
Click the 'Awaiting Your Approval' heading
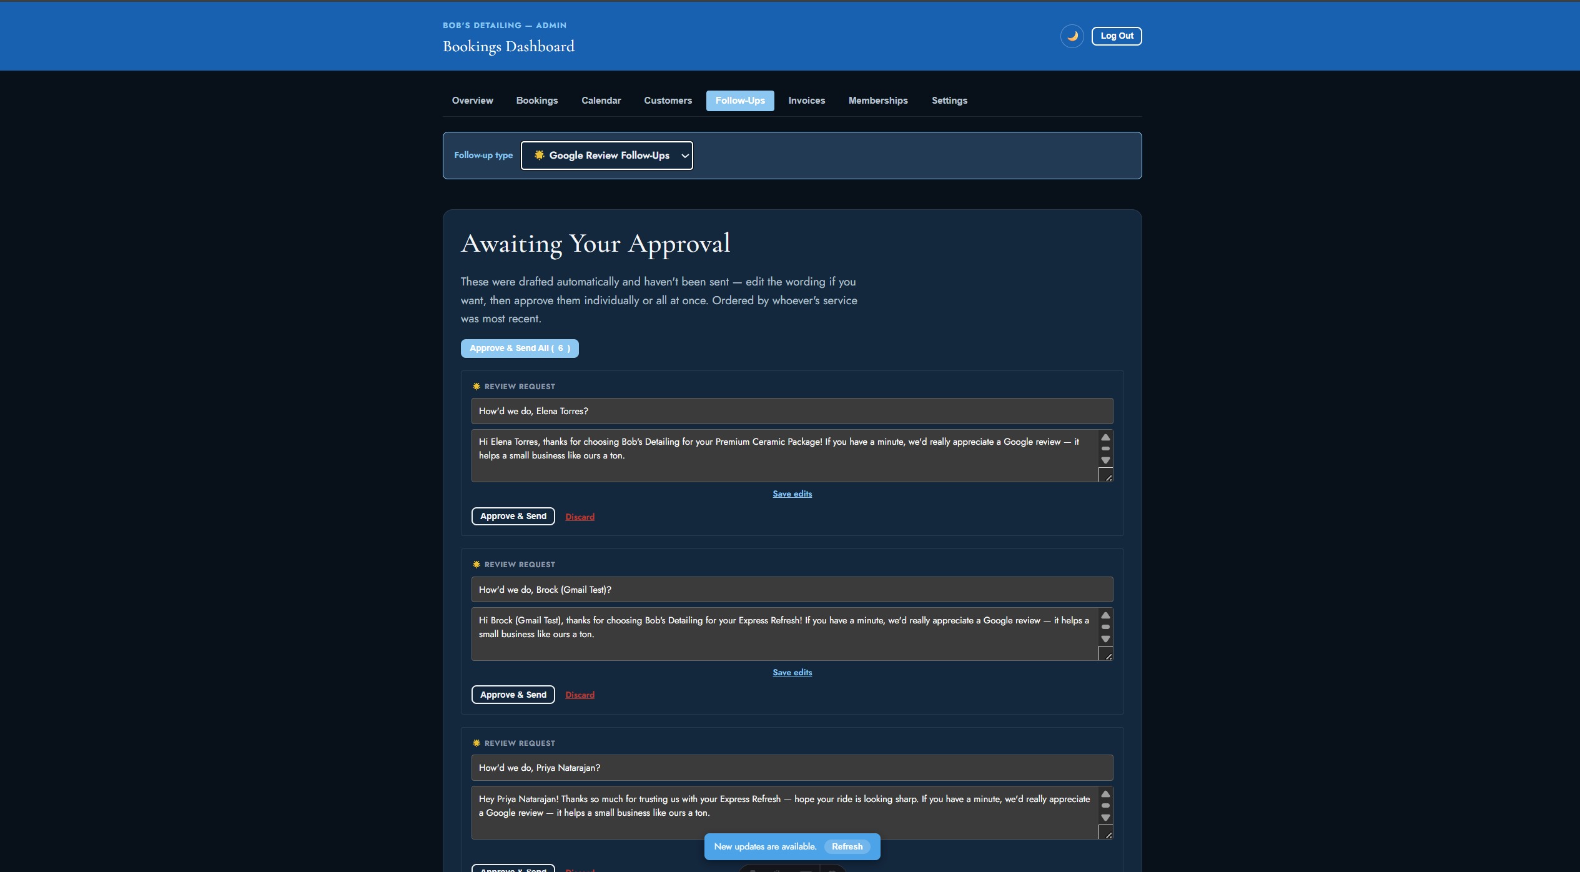pos(596,244)
